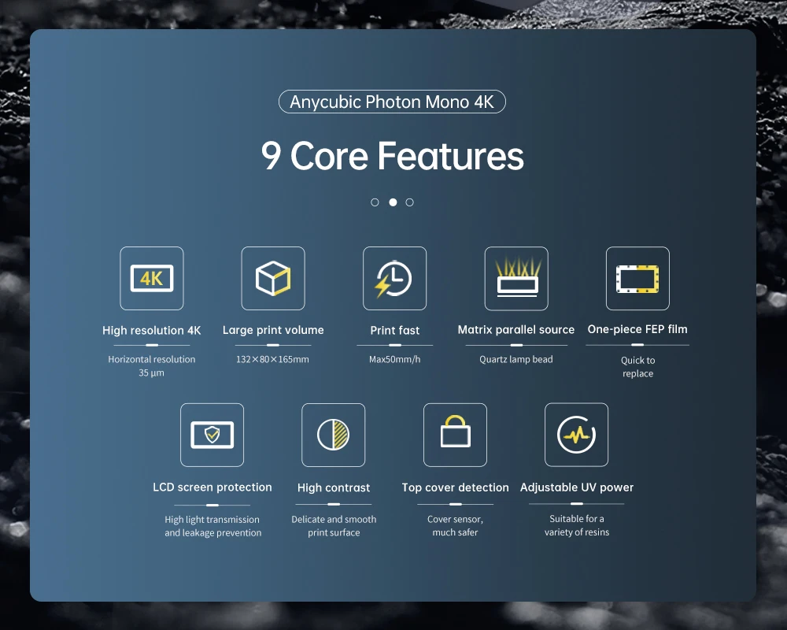This screenshot has width=787, height=630.
Task: Click 'Delicate and smooth print surface' text
Action: click(334, 526)
